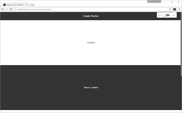Open the Chrome three-dot menu
Viewport: 182px width, 113px height.
click(179, 9)
